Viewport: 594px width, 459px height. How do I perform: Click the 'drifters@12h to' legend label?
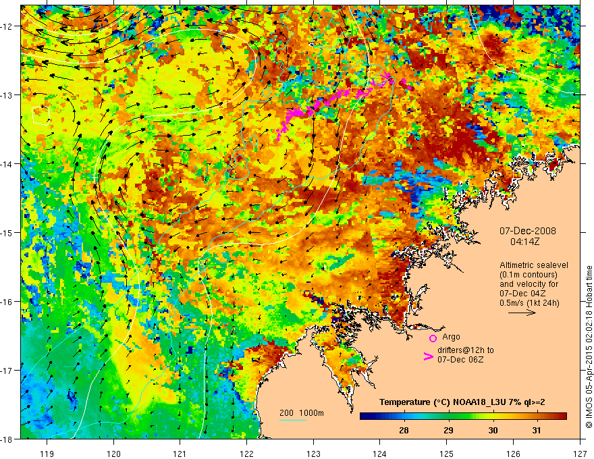click(x=466, y=350)
